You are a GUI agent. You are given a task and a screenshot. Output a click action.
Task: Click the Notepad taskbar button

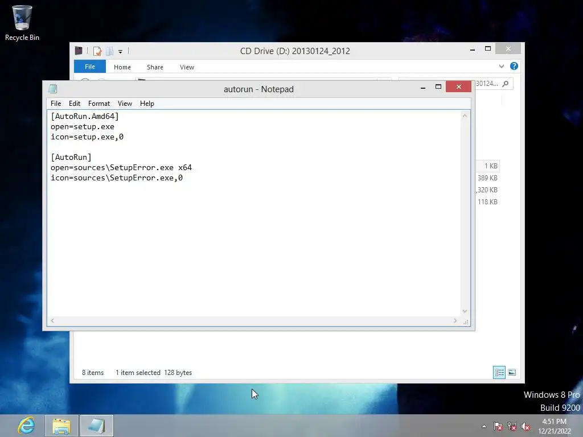pyautogui.click(x=97, y=426)
